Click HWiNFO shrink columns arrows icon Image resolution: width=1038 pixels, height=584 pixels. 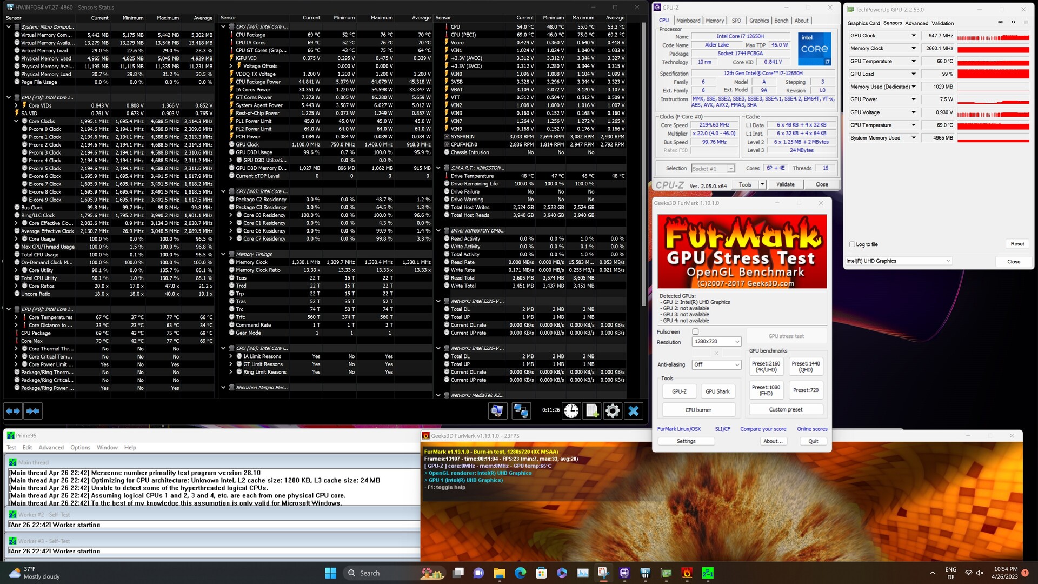coord(33,411)
